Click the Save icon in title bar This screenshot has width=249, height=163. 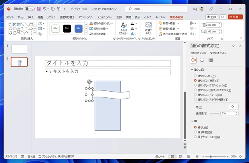[39, 9]
